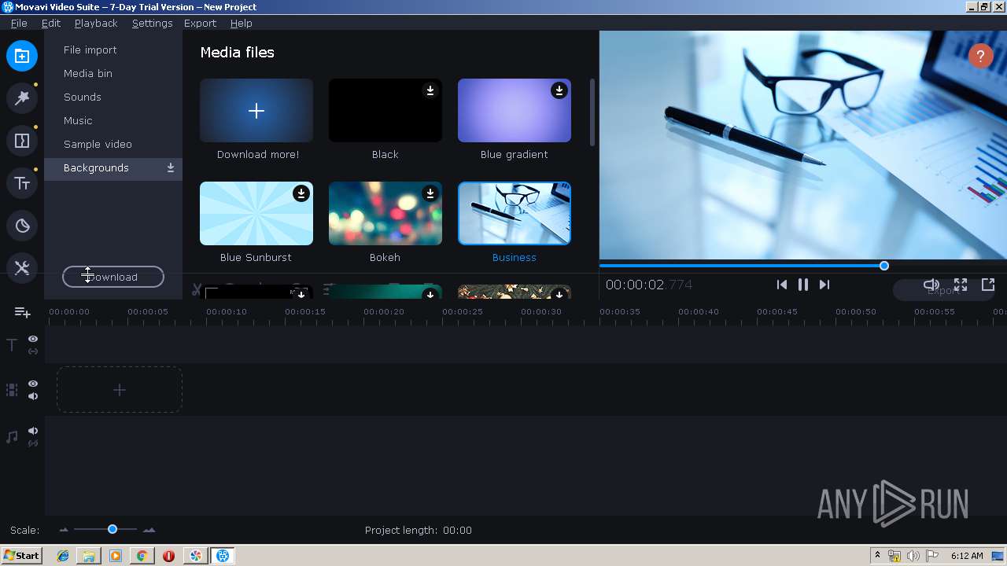
Task: Click the video track filmstrip icon
Action: click(x=12, y=390)
